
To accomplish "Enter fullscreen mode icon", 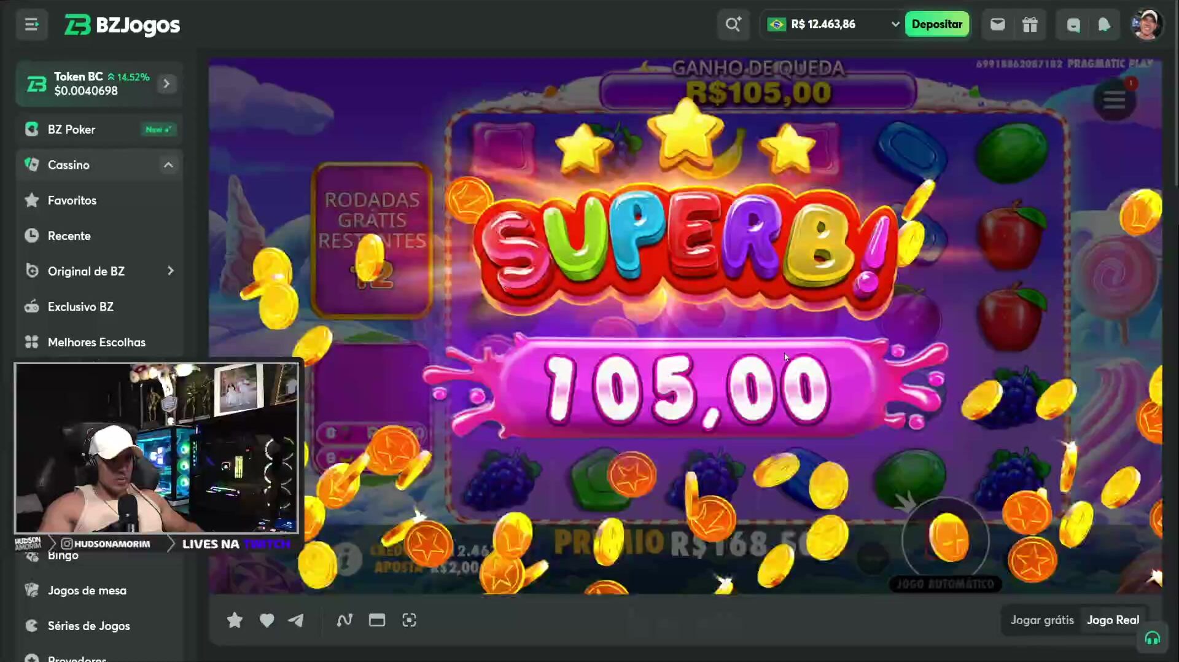I will (409, 620).
